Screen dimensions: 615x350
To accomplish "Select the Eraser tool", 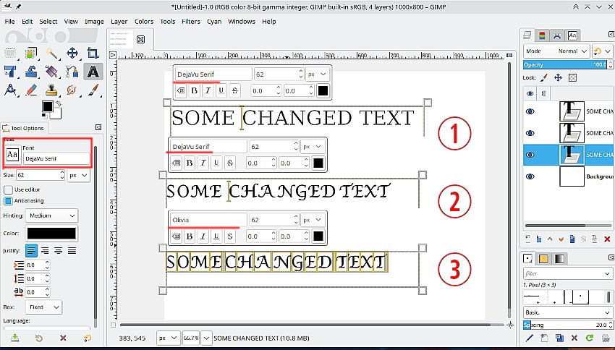I will pyautogui.click(x=31, y=90).
